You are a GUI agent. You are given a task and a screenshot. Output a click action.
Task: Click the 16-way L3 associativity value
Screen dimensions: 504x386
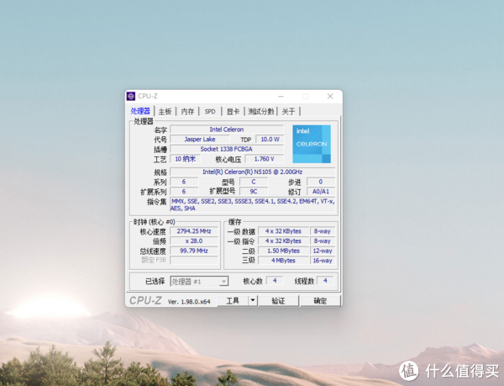(323, 260)
